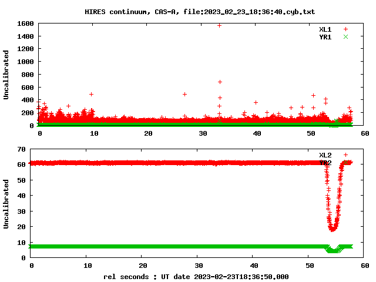The image size is (376, 282).
Task: Click the XL1 point near 490 at 27 seconds
Action: point(184,94)
